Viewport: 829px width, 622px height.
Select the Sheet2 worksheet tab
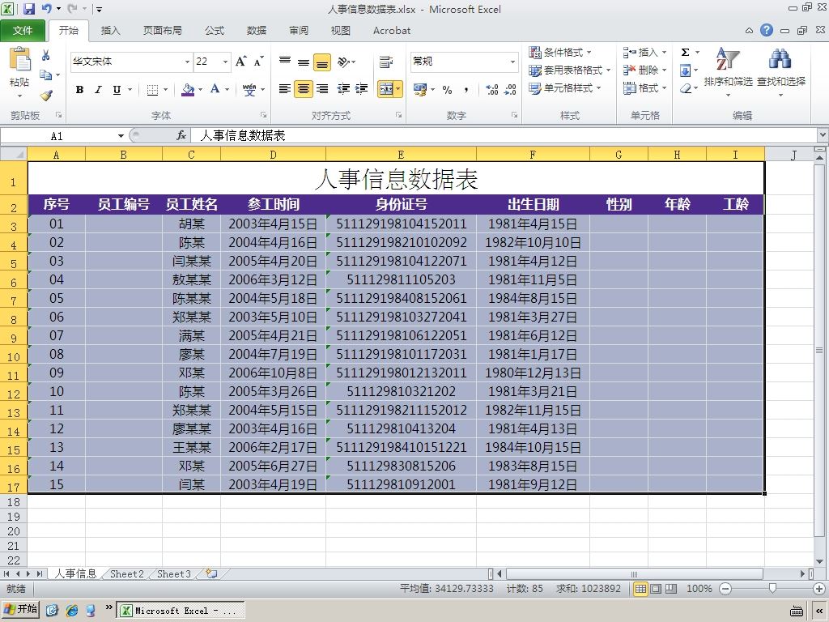(127, 574)
